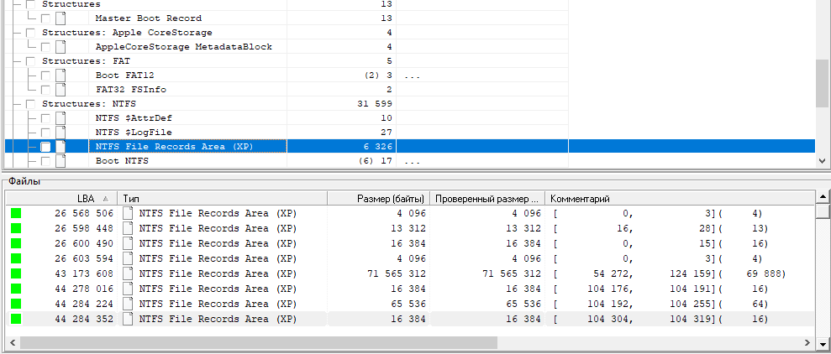This screenshot has width=831, height=354.
Task: Click the FAT32 FSInfo file icon
Action: (x=60, y=90)
